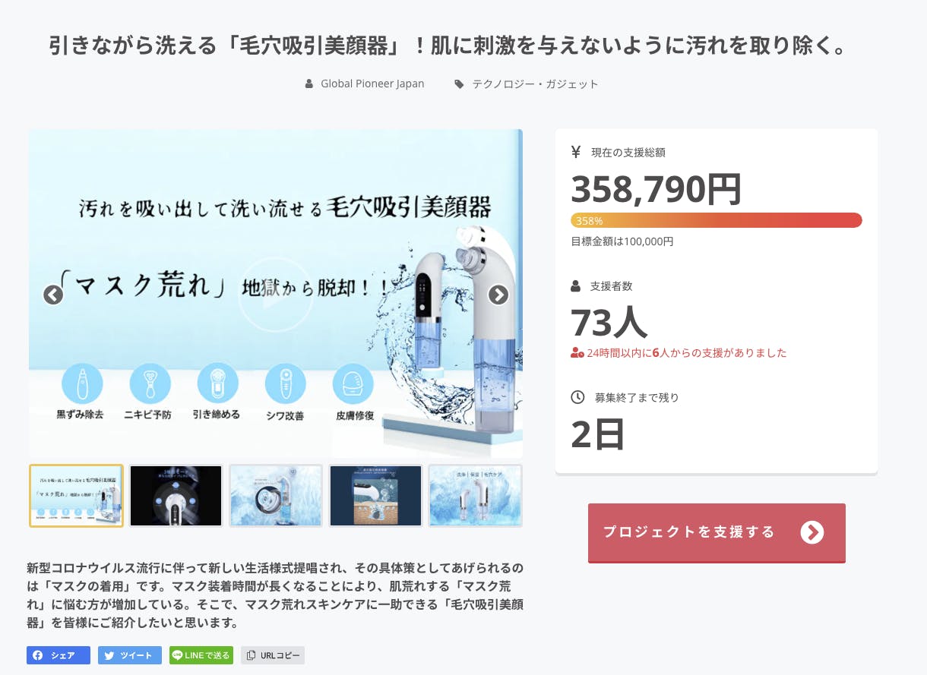Viewport: 927px width, 675px height.
Task: Click the next slide arrow on carousel
Action: [x=498, y=295]
